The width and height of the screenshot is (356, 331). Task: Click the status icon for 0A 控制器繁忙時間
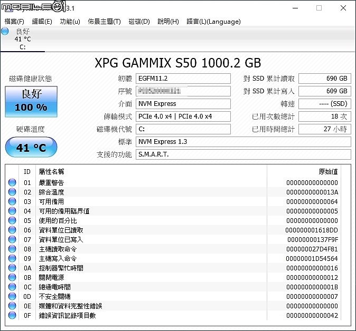click(x=12, y=268)
